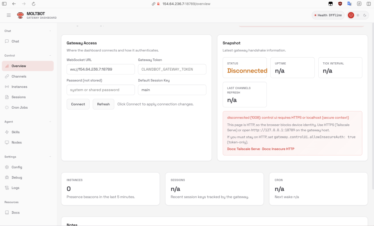Go to Skills in the sidebar

point(16,132)
